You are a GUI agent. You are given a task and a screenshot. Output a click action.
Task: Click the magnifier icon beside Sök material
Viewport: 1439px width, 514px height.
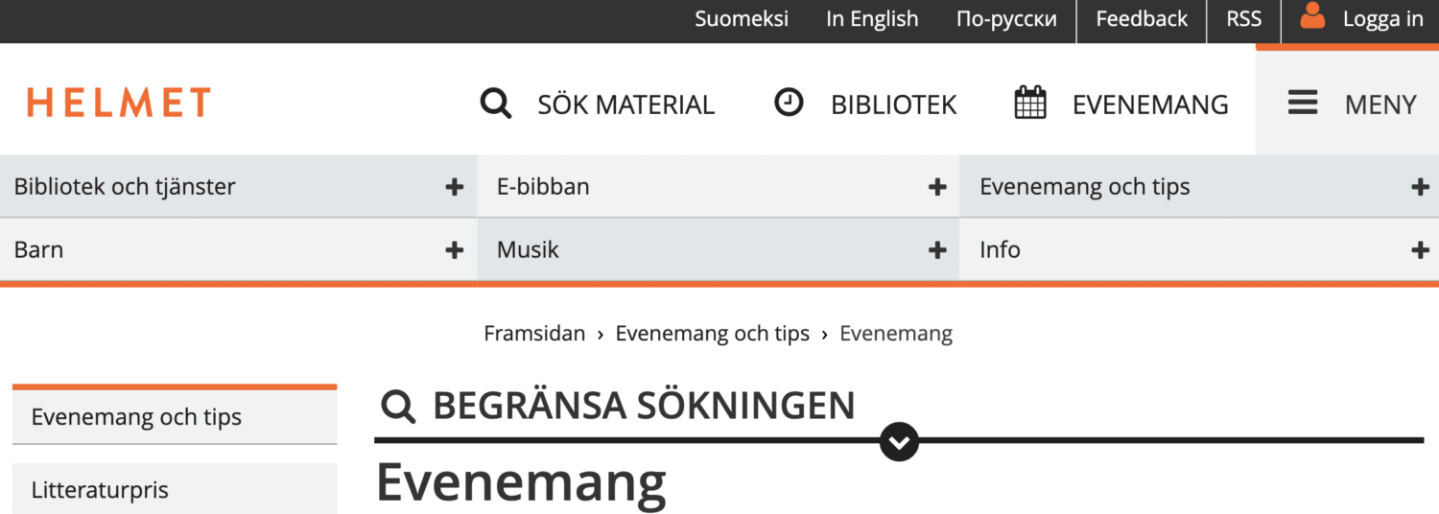496,103
